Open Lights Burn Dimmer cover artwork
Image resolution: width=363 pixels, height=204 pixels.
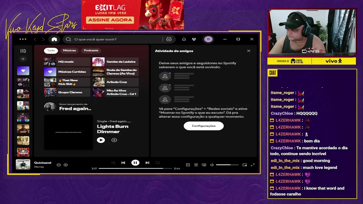68,132
